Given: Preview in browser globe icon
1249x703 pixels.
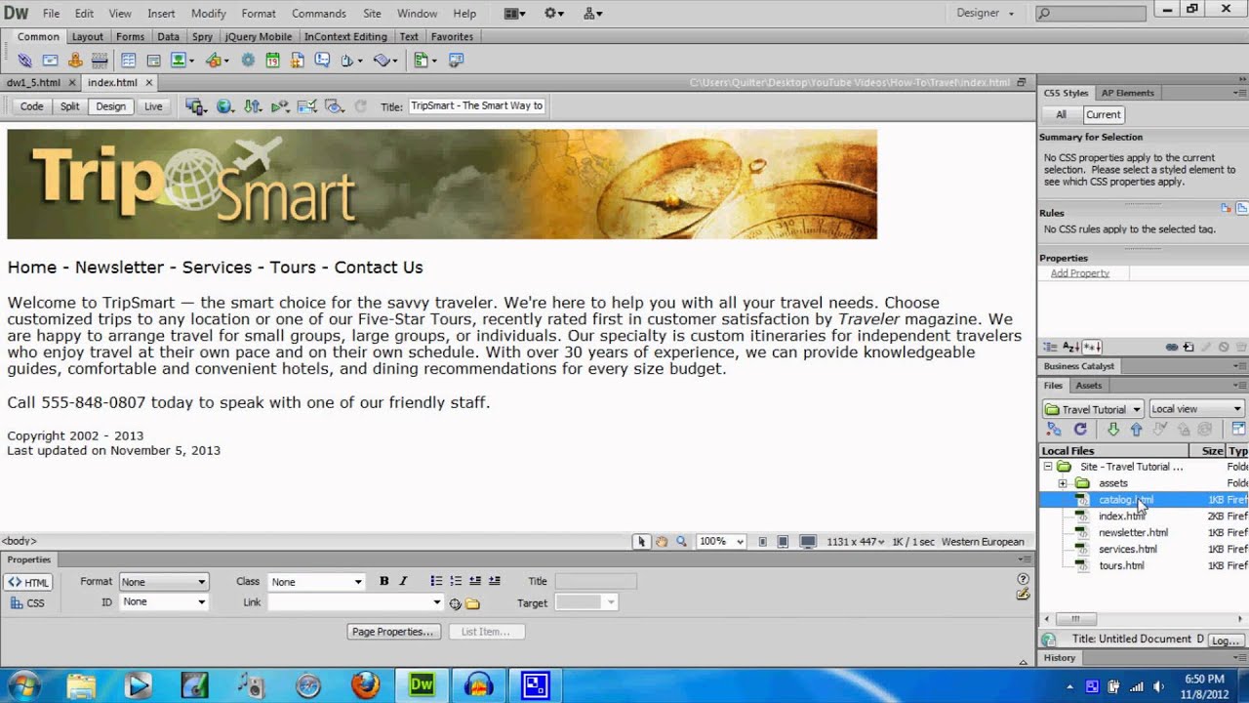Looking at the screenshot, I should pyautogui.click(x=224, y=106).
